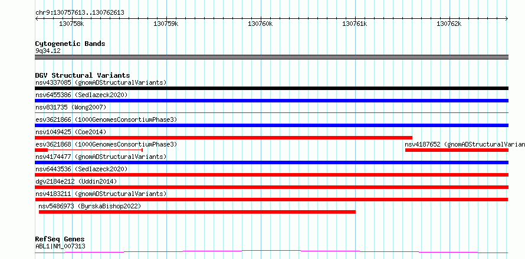Screen dimensions: 525x259
Task: Click the DGV Structural Variants track title
Action: (83, 75)
